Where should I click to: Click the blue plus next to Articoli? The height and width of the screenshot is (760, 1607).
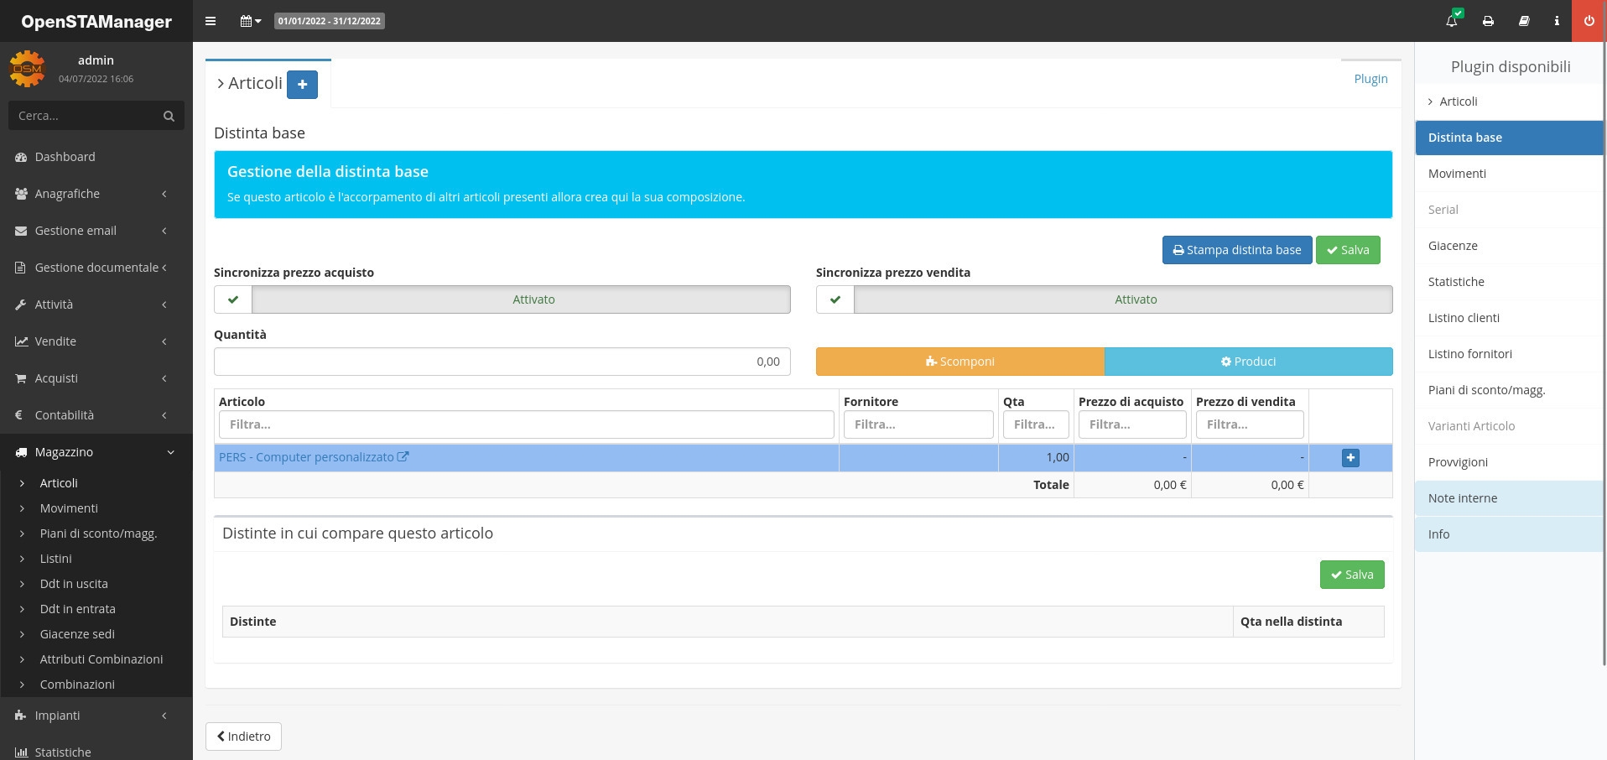(302, 85)
